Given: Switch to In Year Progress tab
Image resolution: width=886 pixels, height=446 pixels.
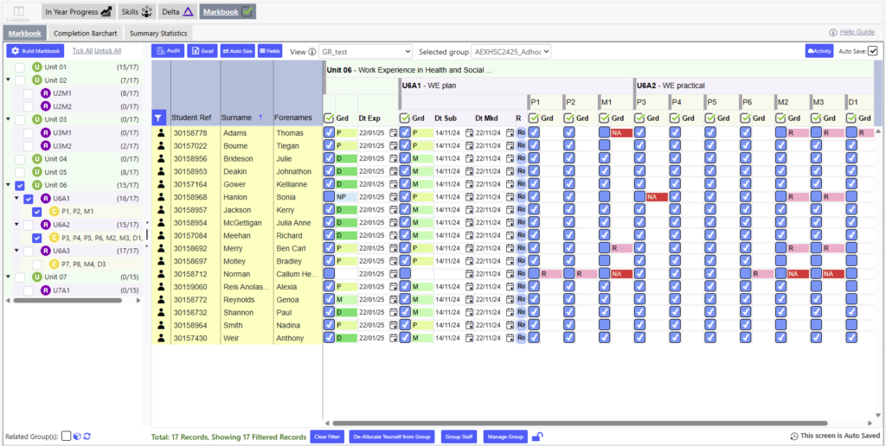Looking at the screenshot, I should (79, 11).
